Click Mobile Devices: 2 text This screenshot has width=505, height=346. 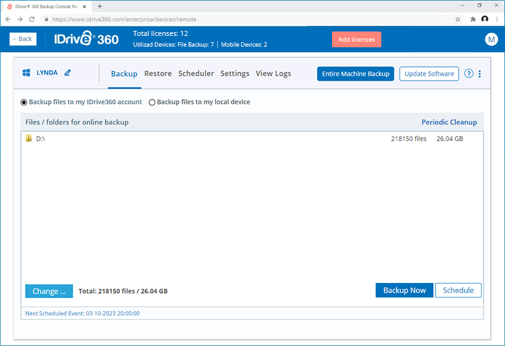tap(244, 45)
